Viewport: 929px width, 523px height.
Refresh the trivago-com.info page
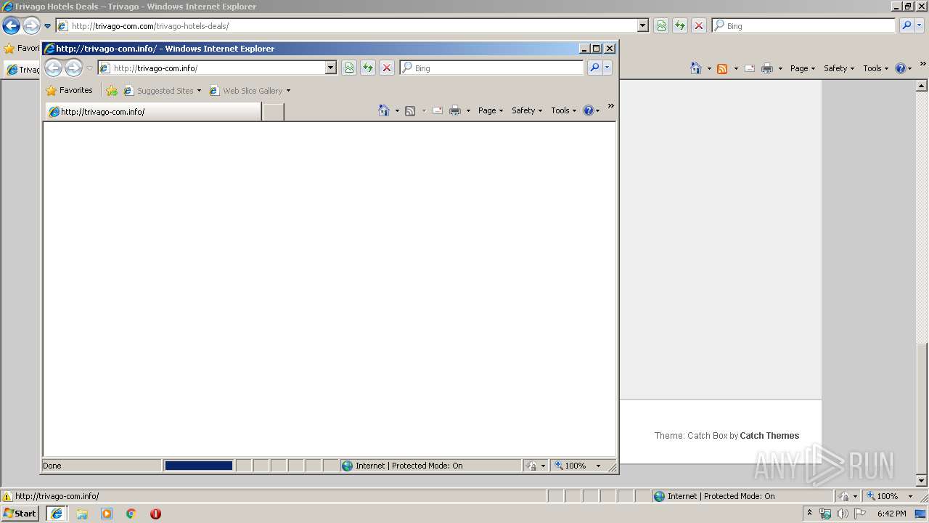tap(368, 68)
